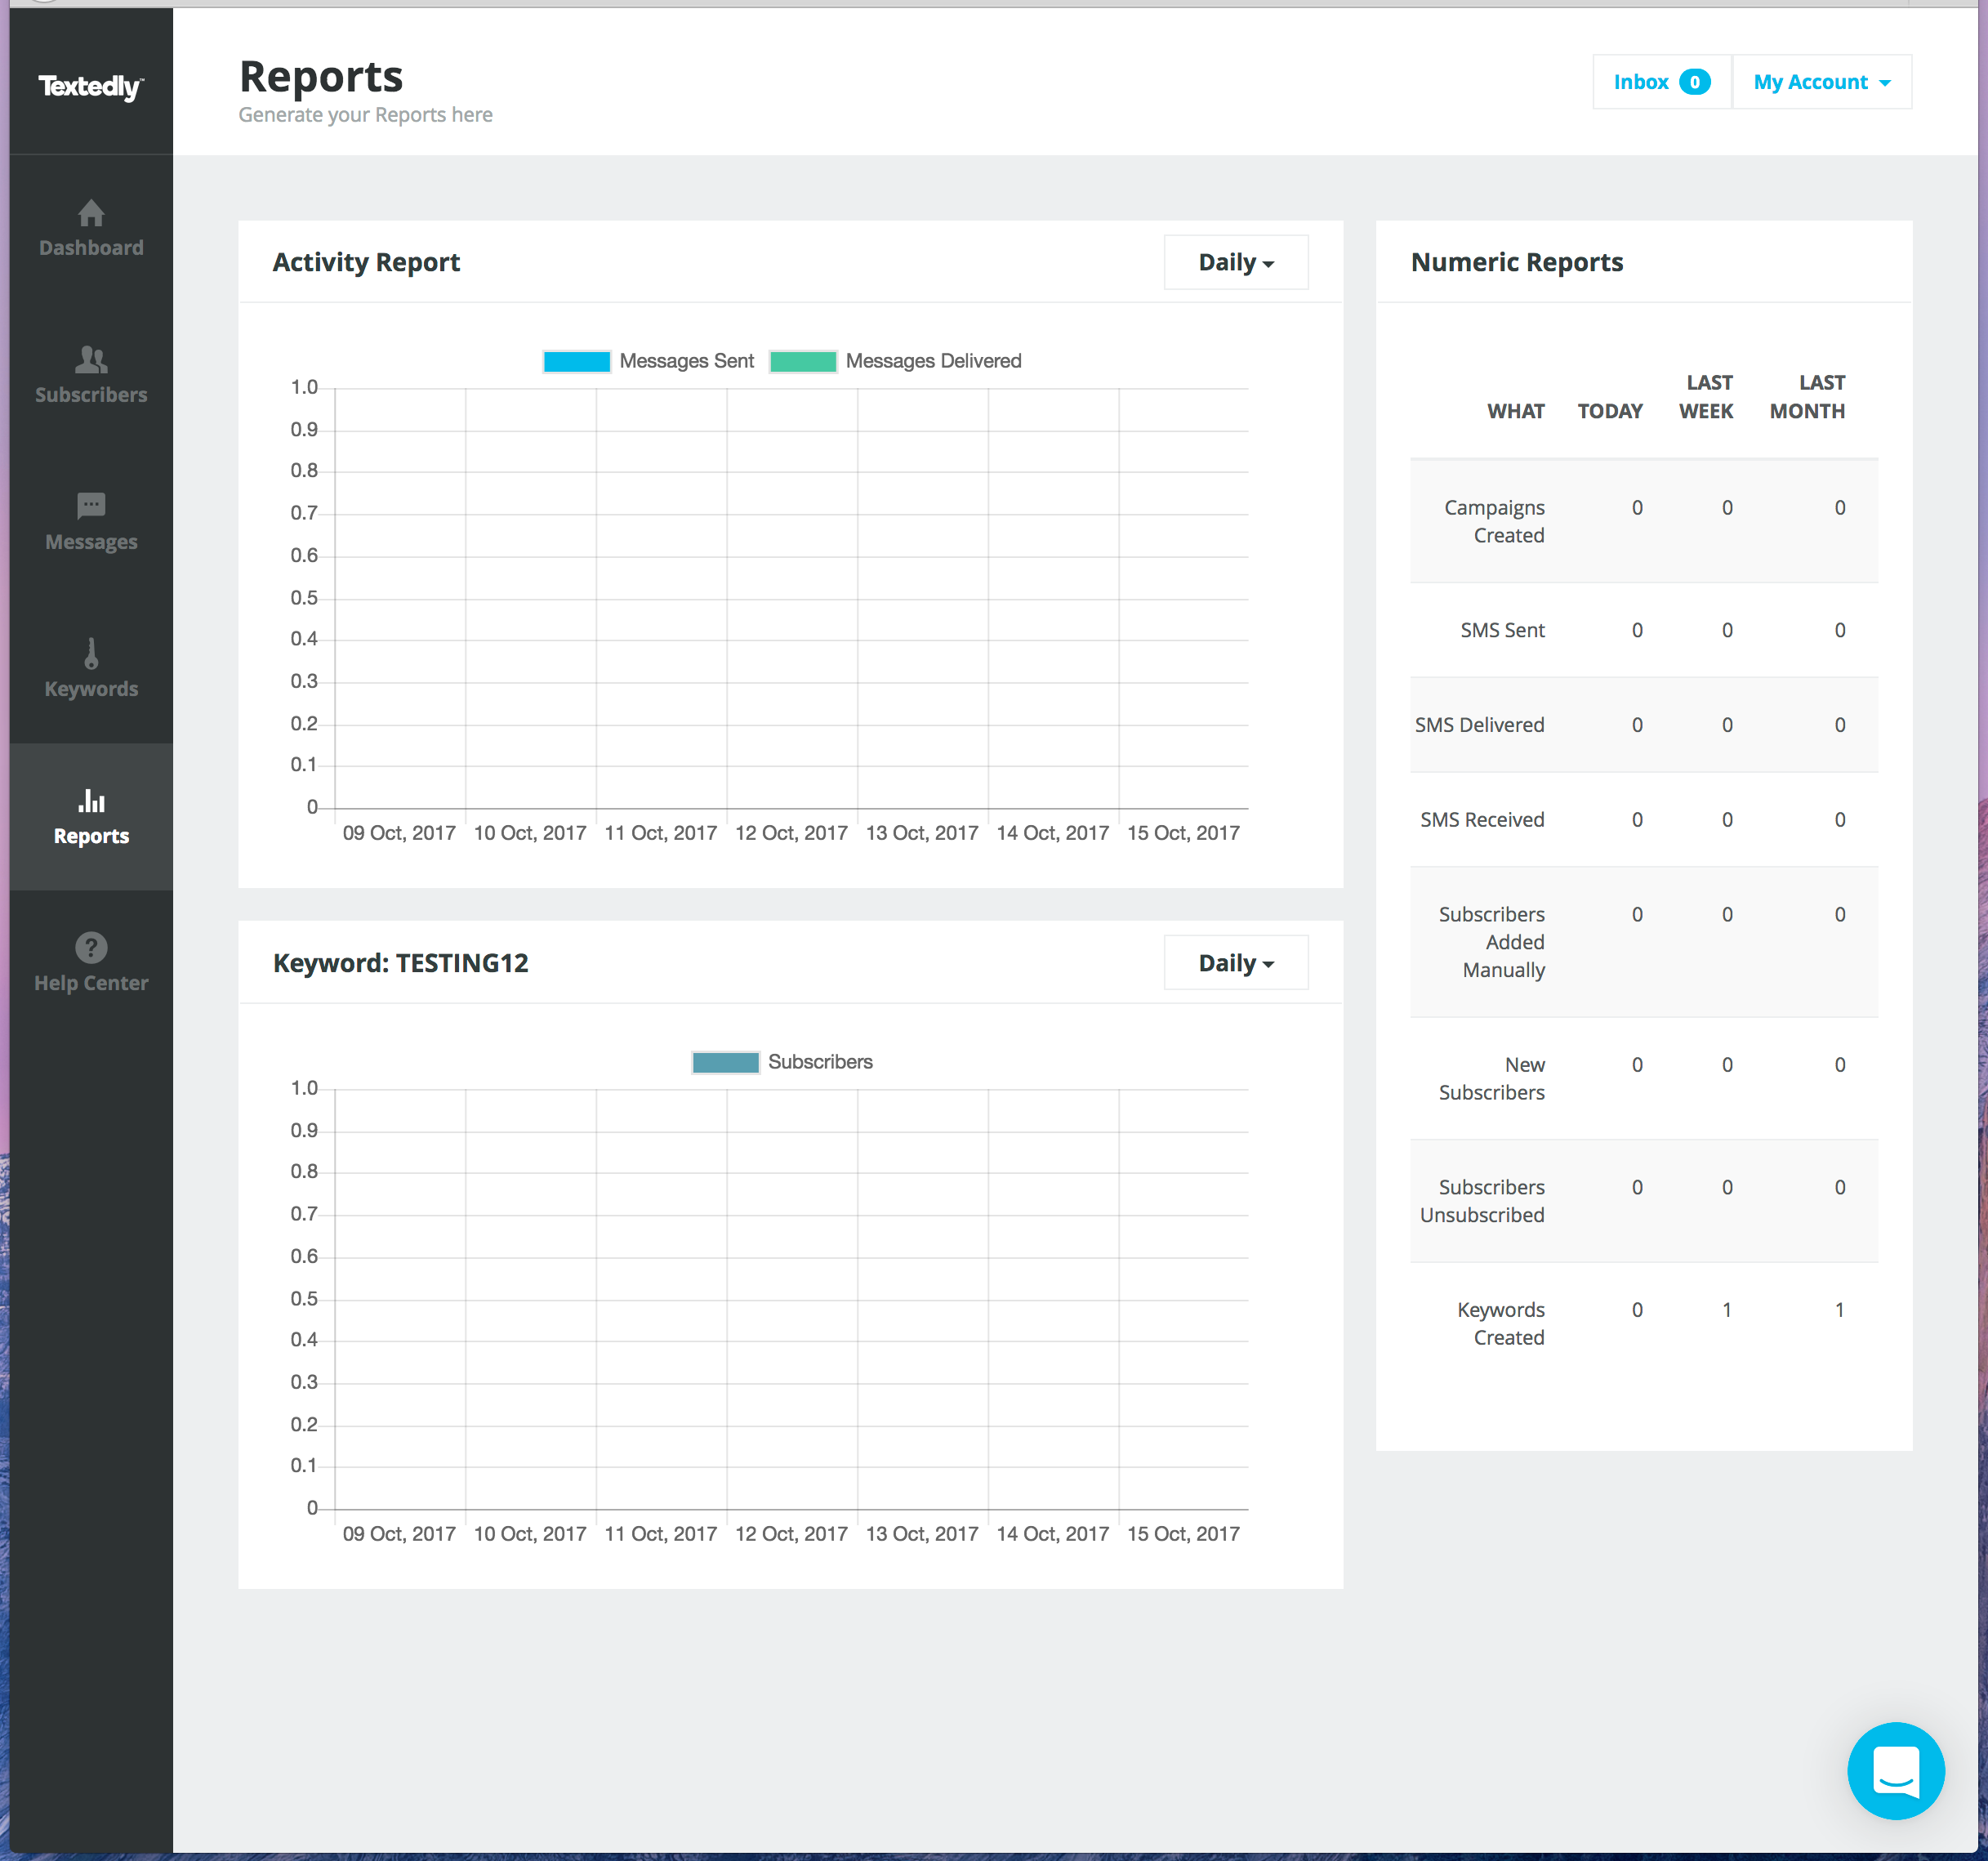Click the LAST MONTH column header
The height and width of the screenshot is (1861, 1988).
(x=1807, y=397)
